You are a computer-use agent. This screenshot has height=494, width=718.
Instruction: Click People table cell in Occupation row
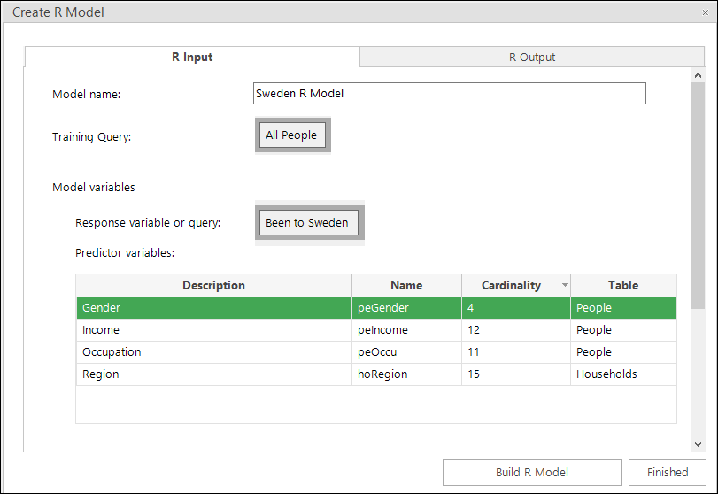(623, 352)
